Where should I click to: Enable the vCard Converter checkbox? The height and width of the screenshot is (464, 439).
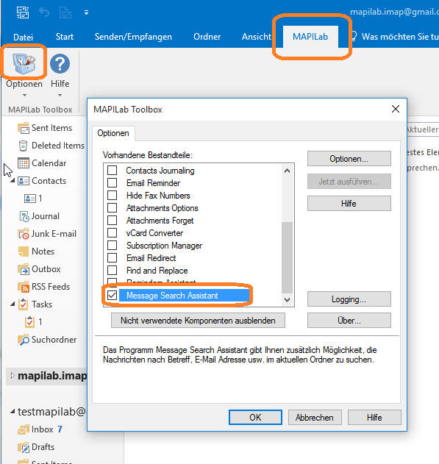point(112,233)
